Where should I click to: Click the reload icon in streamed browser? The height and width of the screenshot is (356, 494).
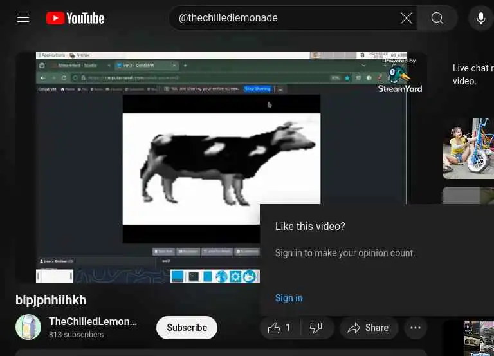[64, 78]
